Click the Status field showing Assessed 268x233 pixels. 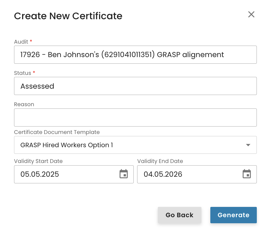(135, 86)
